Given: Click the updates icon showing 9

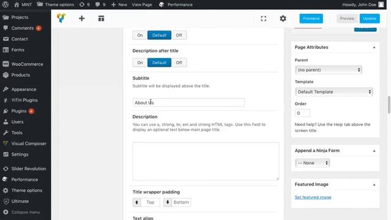Looking at the screenshot, I should tap(84, 4).
